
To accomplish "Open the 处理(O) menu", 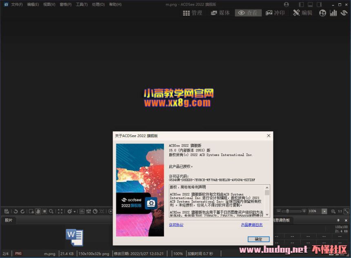I will pos(98,4).
